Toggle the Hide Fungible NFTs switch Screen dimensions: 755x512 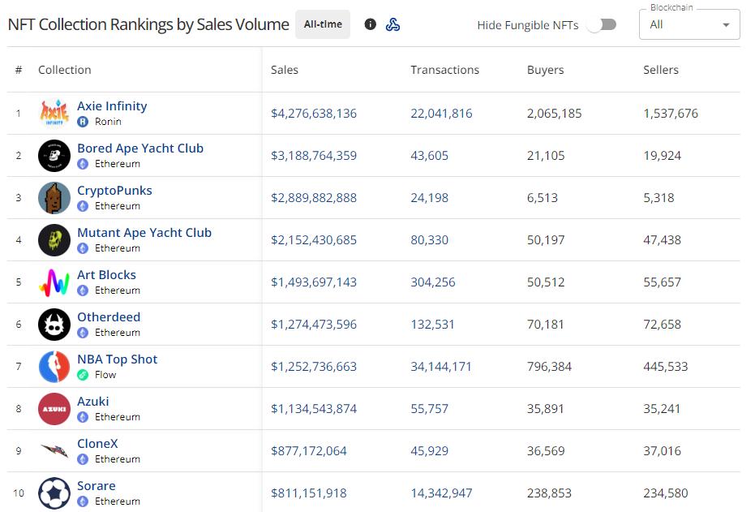(x=602, y=24)
